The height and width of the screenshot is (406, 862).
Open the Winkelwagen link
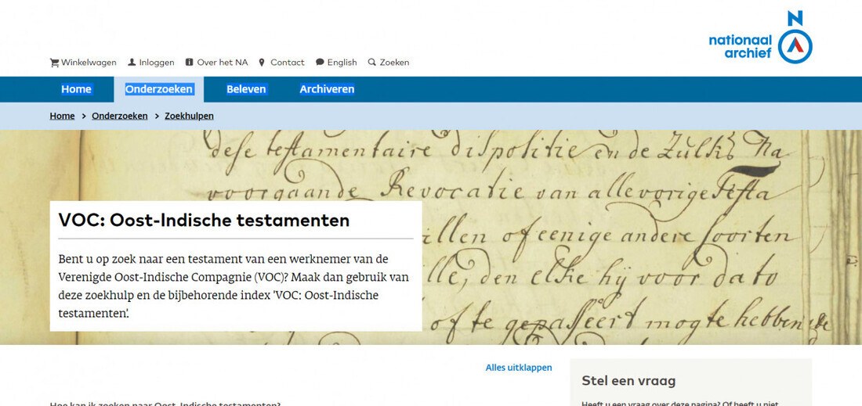(89, 63)
